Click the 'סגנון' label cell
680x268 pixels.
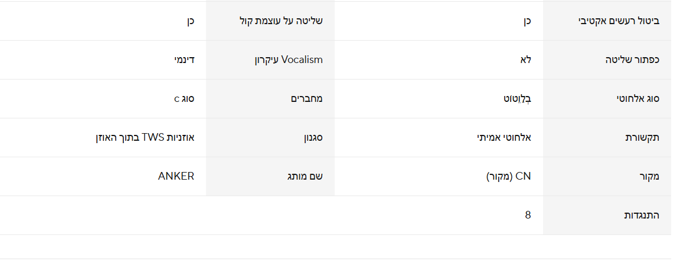pos(312,138)
